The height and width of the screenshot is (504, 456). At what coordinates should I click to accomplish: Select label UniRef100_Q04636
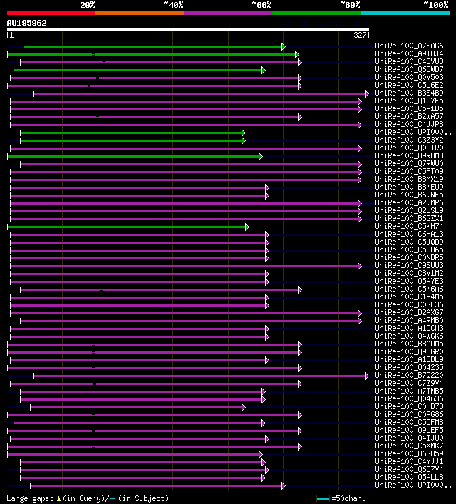pyautogui.click(x=409, y=399)
